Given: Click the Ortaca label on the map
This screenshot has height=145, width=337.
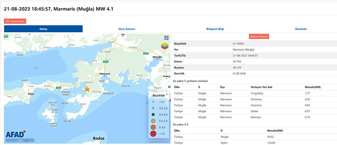Looking at the screenshot, I should pos(167,76).
